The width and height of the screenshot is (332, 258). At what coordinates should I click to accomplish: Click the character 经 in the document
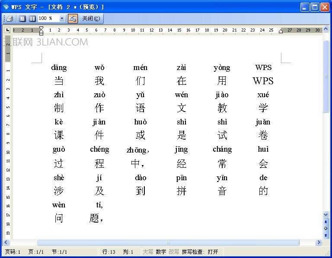click(182, 164)
